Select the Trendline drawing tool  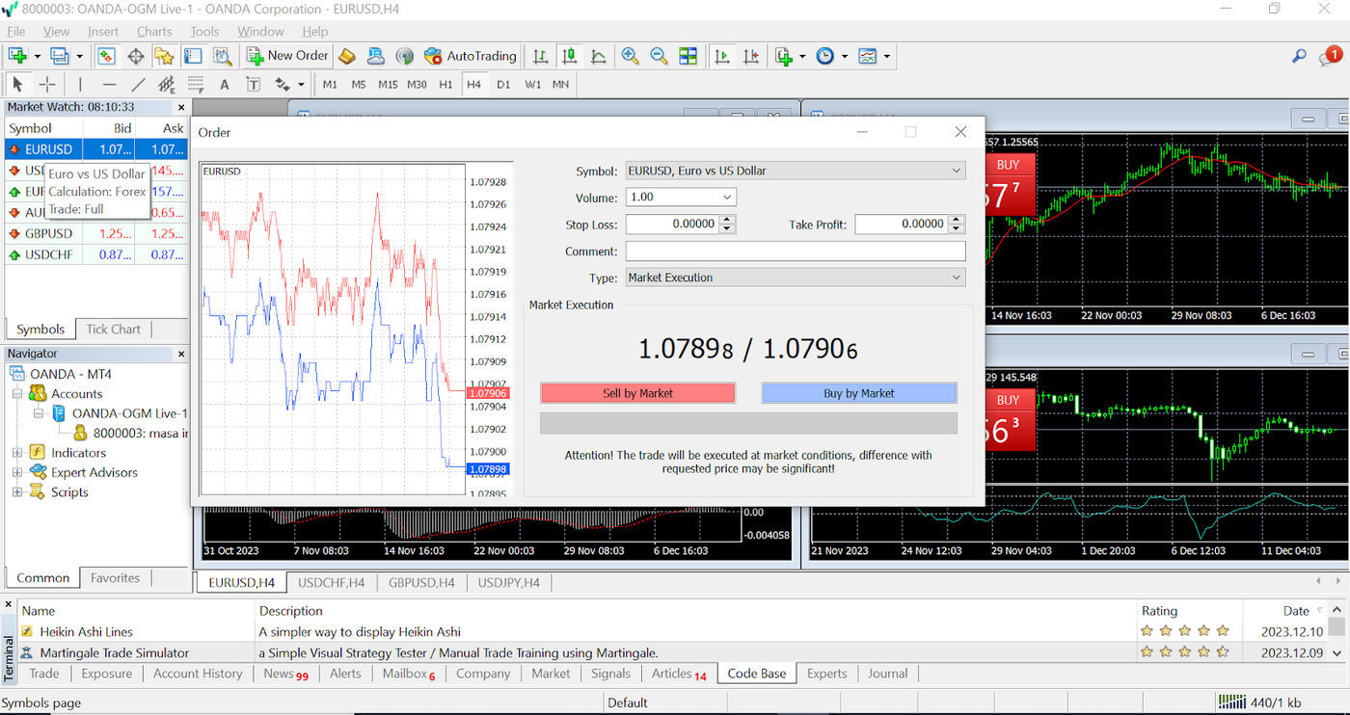pyautogui.click(x=138, y=85)
